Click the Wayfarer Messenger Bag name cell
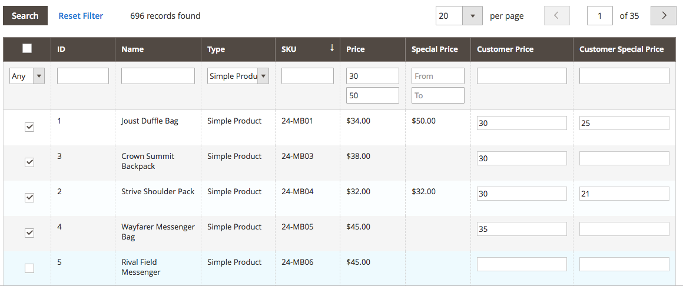This screenshot has width=683, height=286. (x=158, y=232)
